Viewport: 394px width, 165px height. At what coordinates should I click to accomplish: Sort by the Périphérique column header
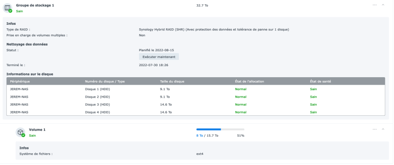(x=20, y=82)
